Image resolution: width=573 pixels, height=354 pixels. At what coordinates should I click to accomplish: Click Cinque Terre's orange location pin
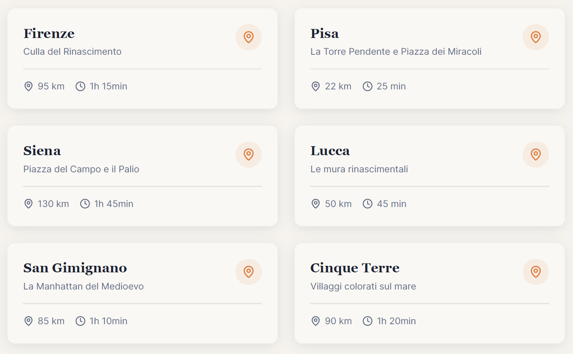(x=535, y=272)
